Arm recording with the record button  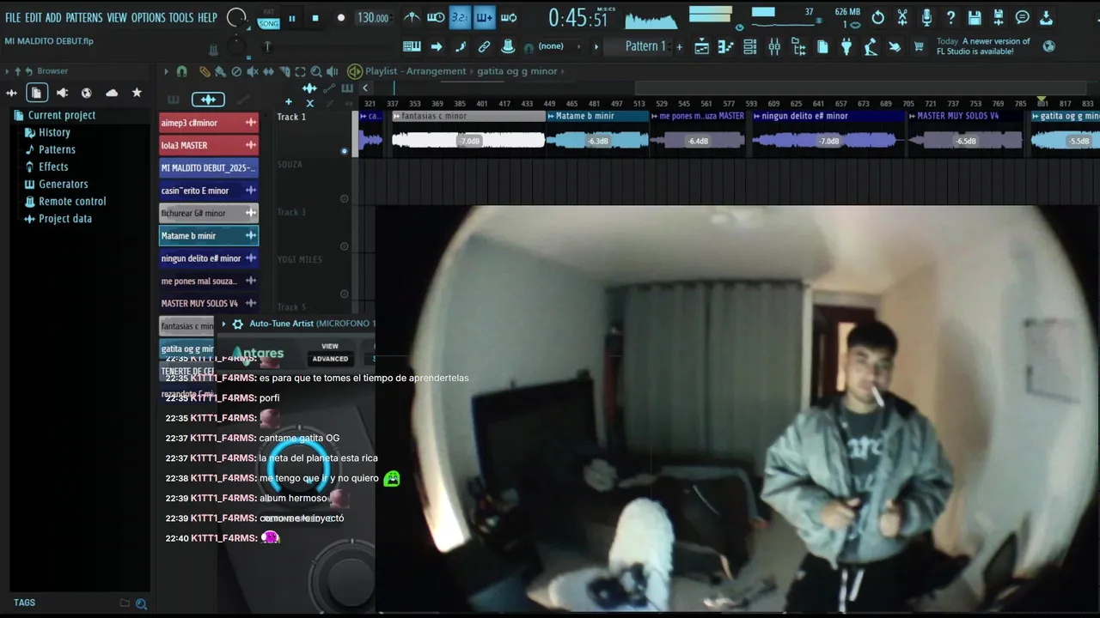point(341,18)
